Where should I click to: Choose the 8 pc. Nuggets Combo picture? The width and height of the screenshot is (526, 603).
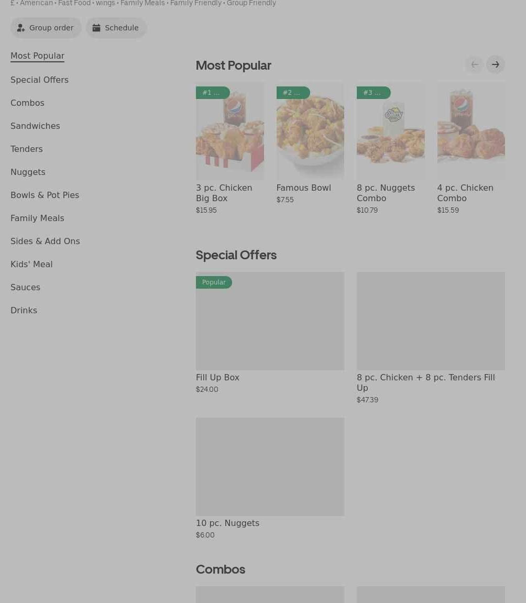[390, 131]
